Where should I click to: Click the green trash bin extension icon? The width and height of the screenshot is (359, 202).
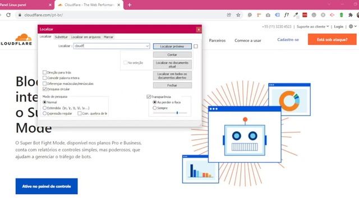tap(342, 15)
